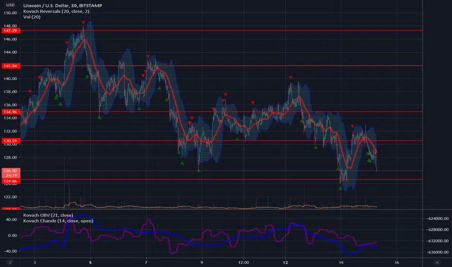The height and width of the screenshot is (267, 452).
Task: Click the 134.96 price level tag
Action: pyautogui.click(x=11, y=112)
